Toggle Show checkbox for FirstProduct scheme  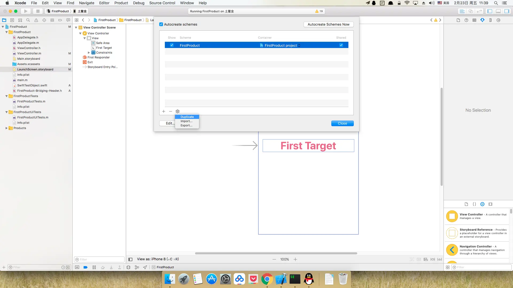pos(172,45)
